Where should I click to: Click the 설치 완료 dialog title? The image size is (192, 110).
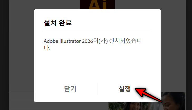58,23
